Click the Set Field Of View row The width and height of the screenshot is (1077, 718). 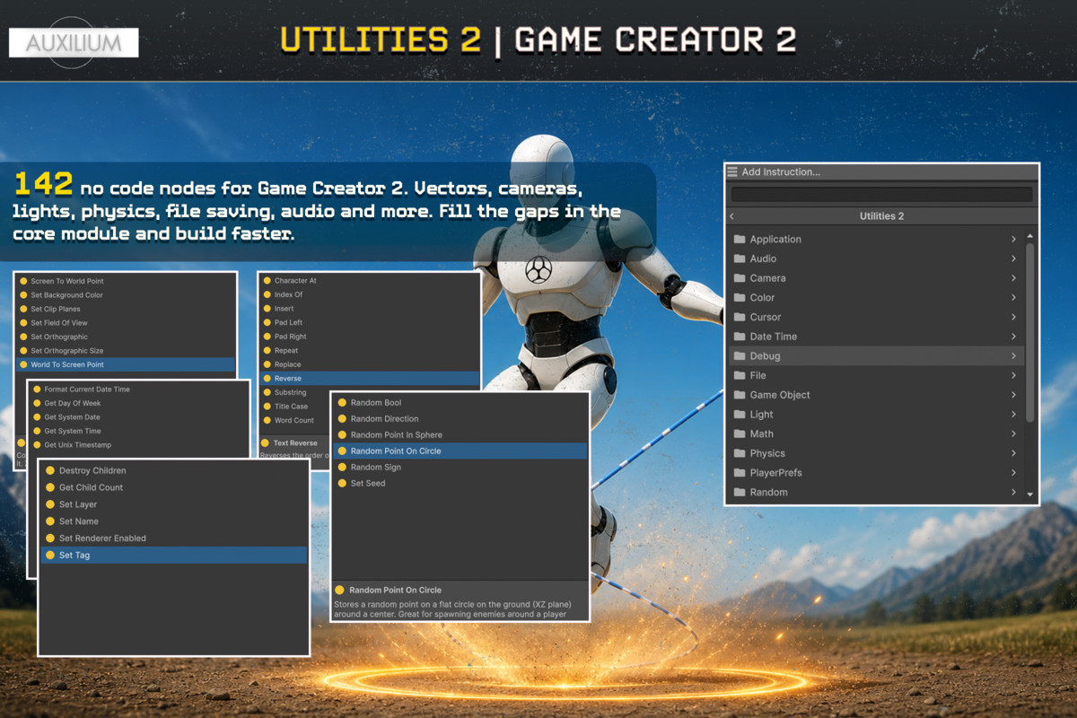pyautogui.click(x=126, y=323)
